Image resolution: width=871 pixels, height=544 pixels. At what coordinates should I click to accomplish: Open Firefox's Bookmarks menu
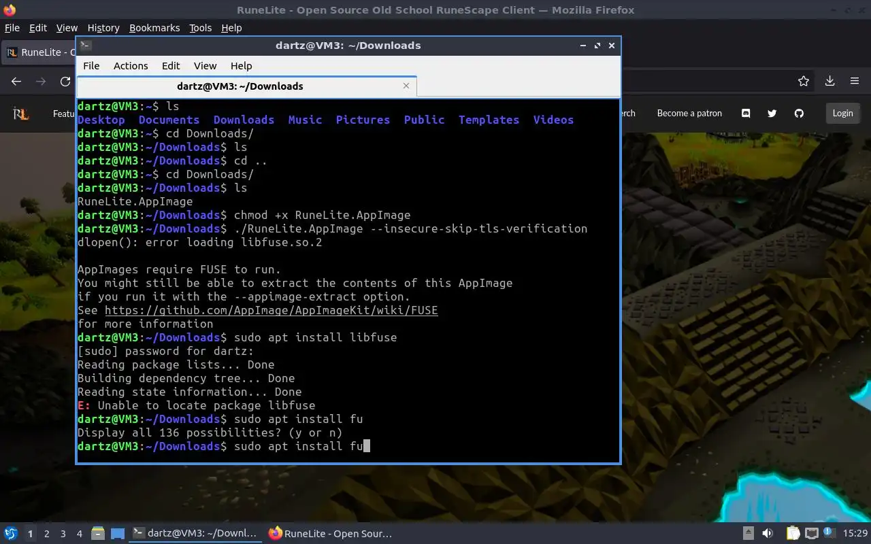(154, 28)
